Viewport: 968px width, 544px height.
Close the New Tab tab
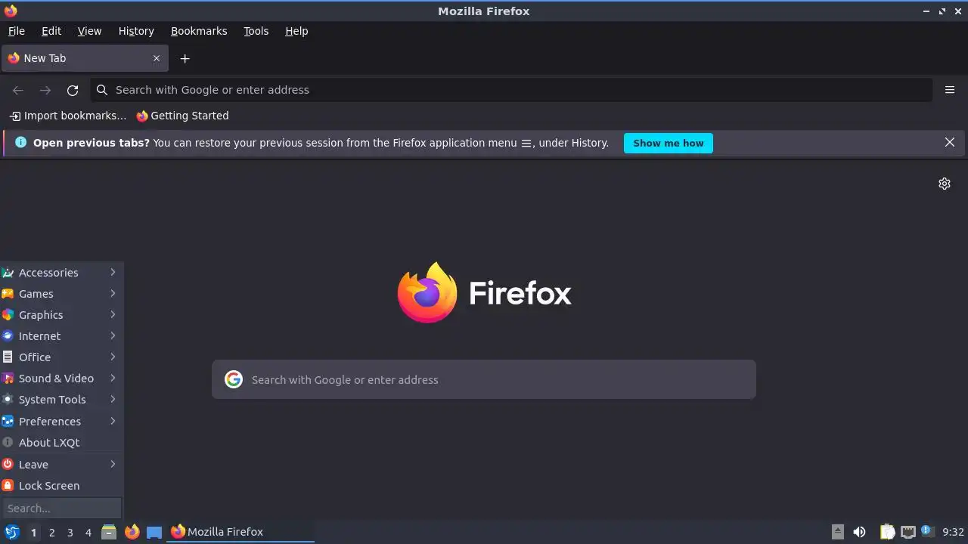157,58
